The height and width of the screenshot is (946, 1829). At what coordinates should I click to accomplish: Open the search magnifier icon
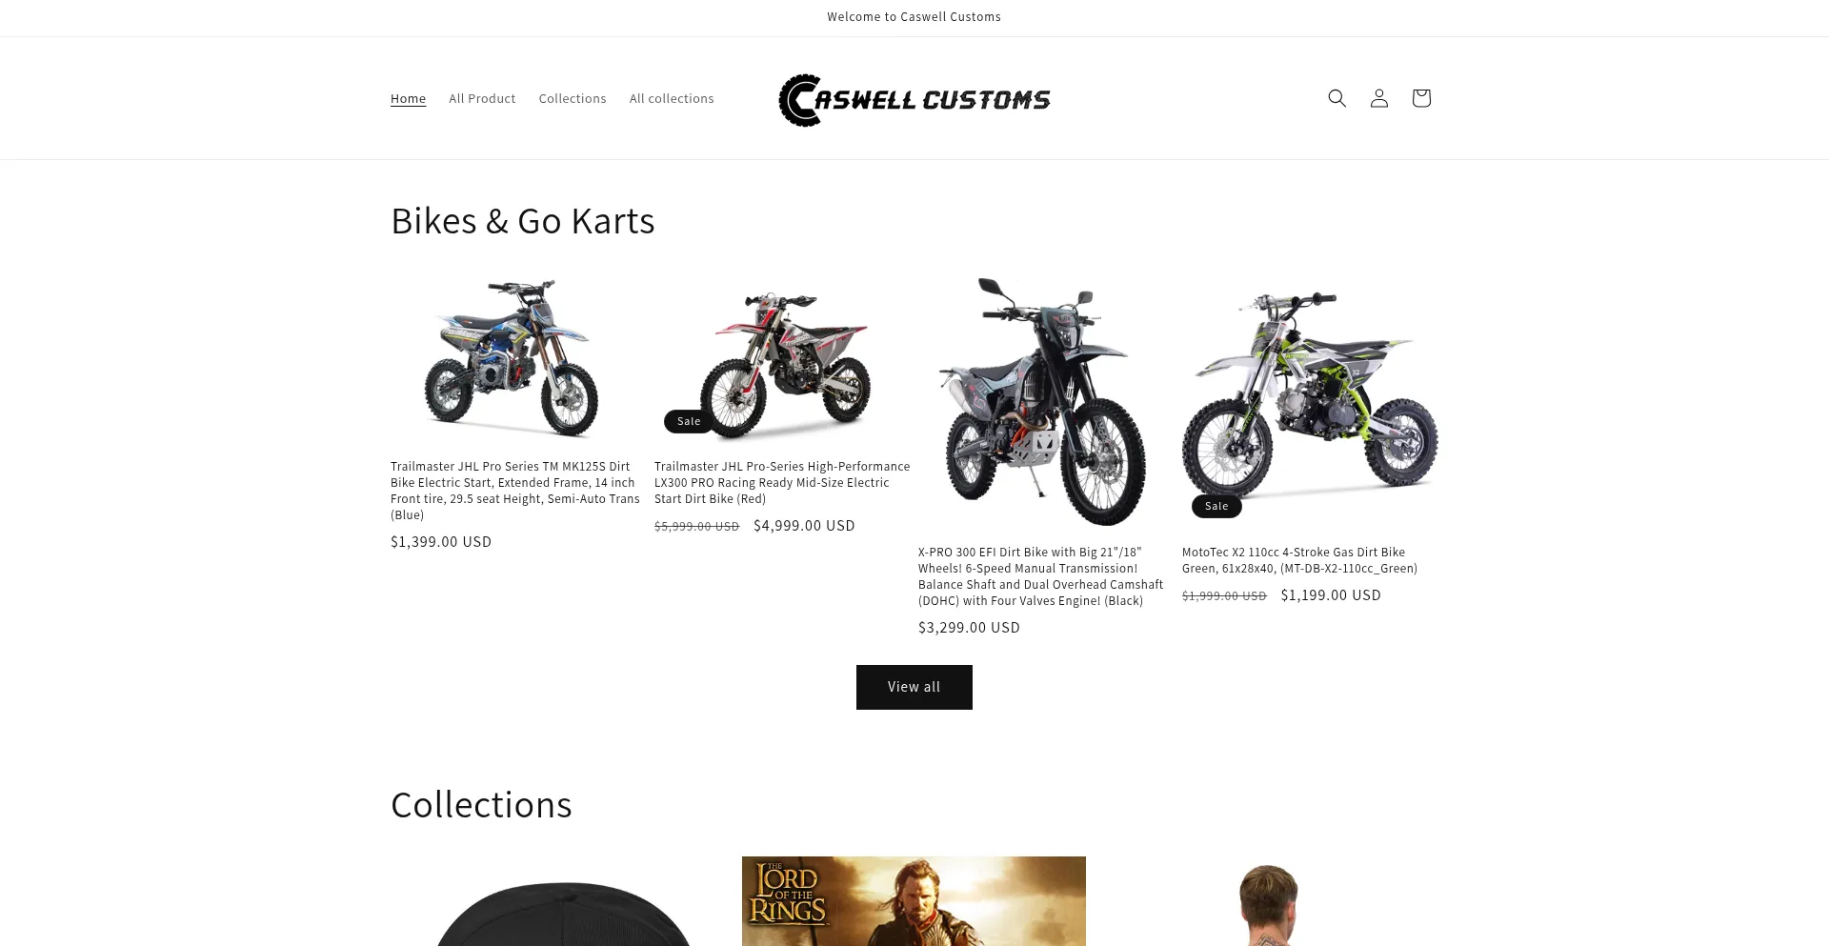click(x=1337, y=98)
